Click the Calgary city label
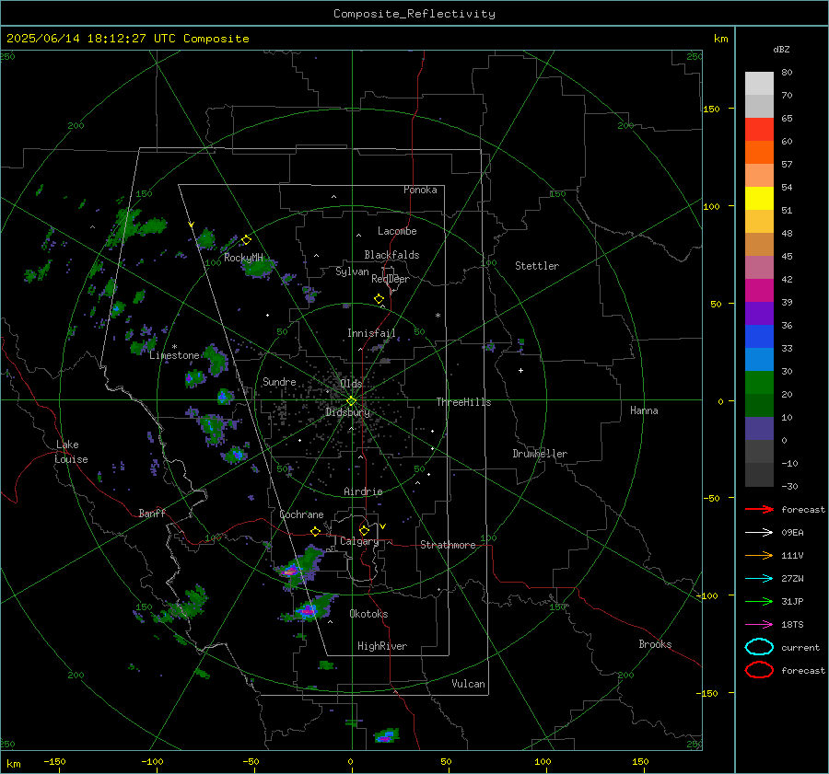 [359, 541]
